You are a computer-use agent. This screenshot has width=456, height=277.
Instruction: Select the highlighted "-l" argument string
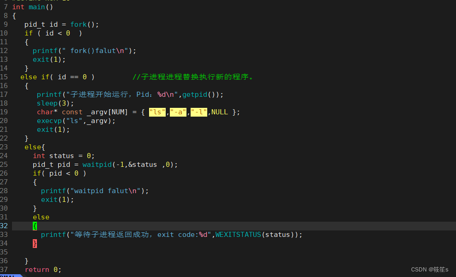[199, 112]
